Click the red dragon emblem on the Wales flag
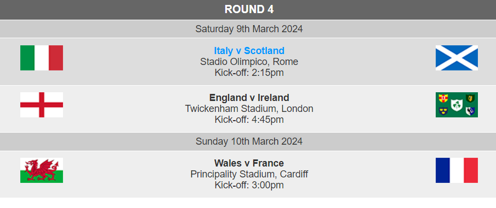 pos(42,170)
